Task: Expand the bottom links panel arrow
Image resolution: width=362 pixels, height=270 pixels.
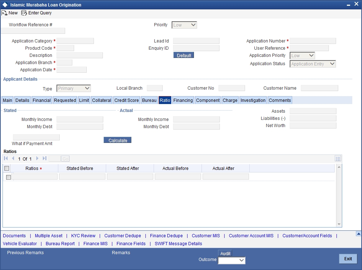Action: 358,234
